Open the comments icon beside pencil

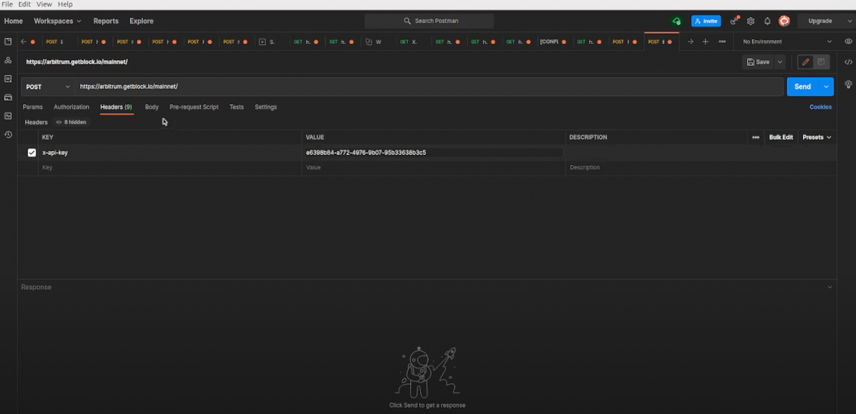[821, 62]
